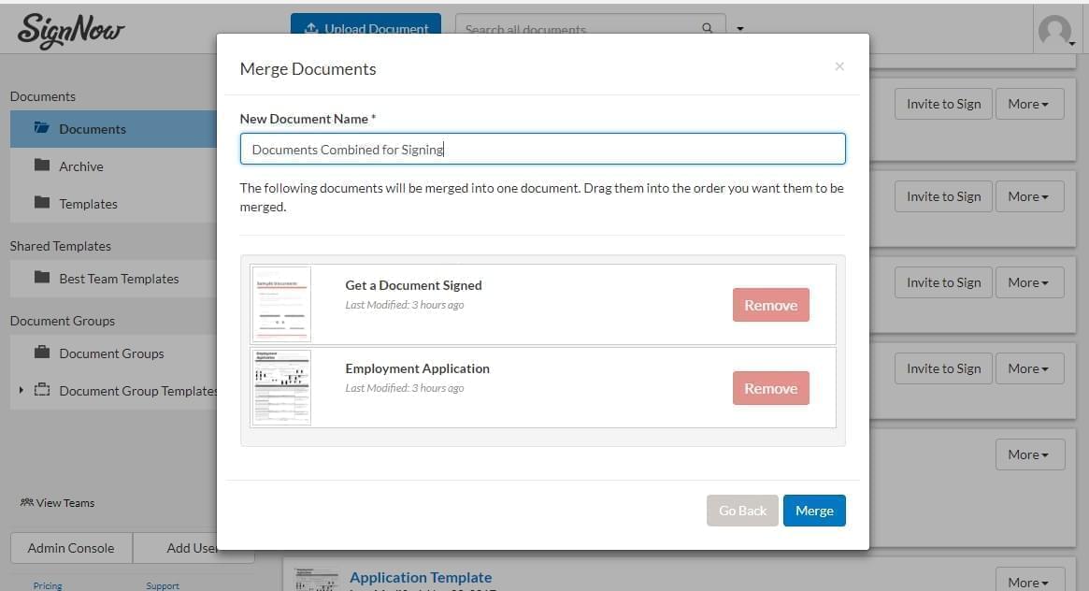Switch to the Admin Console tab
The width and height of the screenshot is (1089, 591).
70,548
